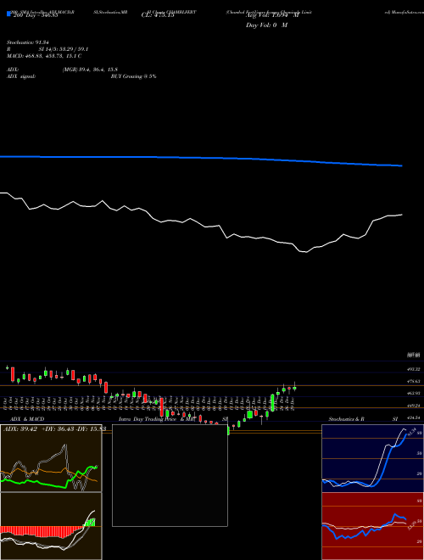Open the empty intraday trading price panel
The width and height of the screenshot is (424, 560).
(x=170, y=475)
